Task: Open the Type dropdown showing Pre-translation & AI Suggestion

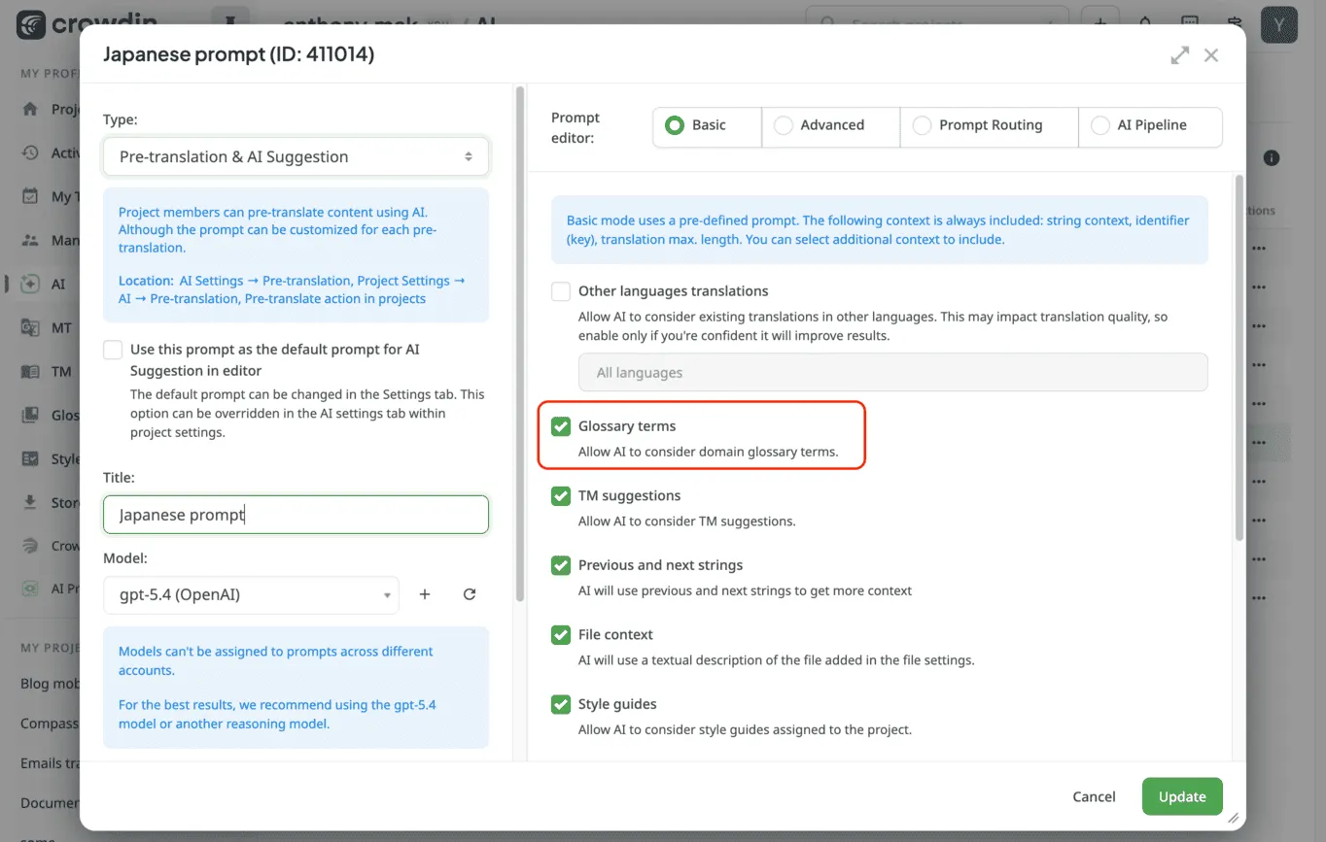Action: [x=296, y=156]
